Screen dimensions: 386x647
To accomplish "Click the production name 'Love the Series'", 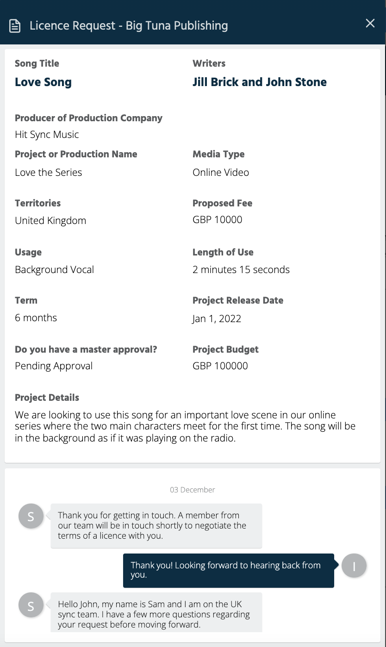I will click(x=48, y=172).
